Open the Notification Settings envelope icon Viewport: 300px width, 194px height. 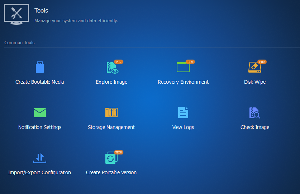(40, 112)
